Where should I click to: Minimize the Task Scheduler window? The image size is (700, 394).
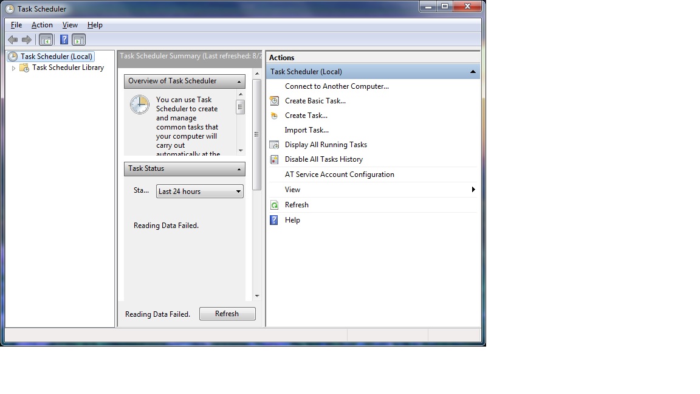pyautogui.click(x=428, y=6)
